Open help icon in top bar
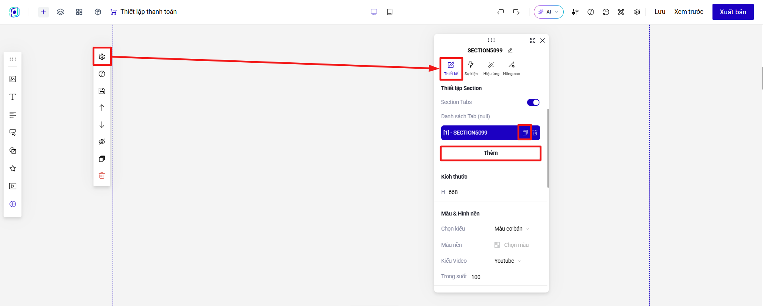 tap(591, 12)
